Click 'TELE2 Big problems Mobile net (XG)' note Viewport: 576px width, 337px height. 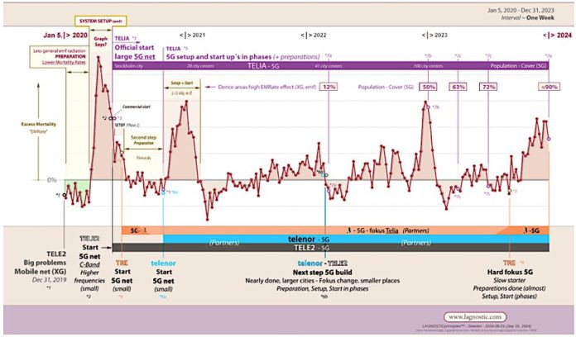click(41, 263)
